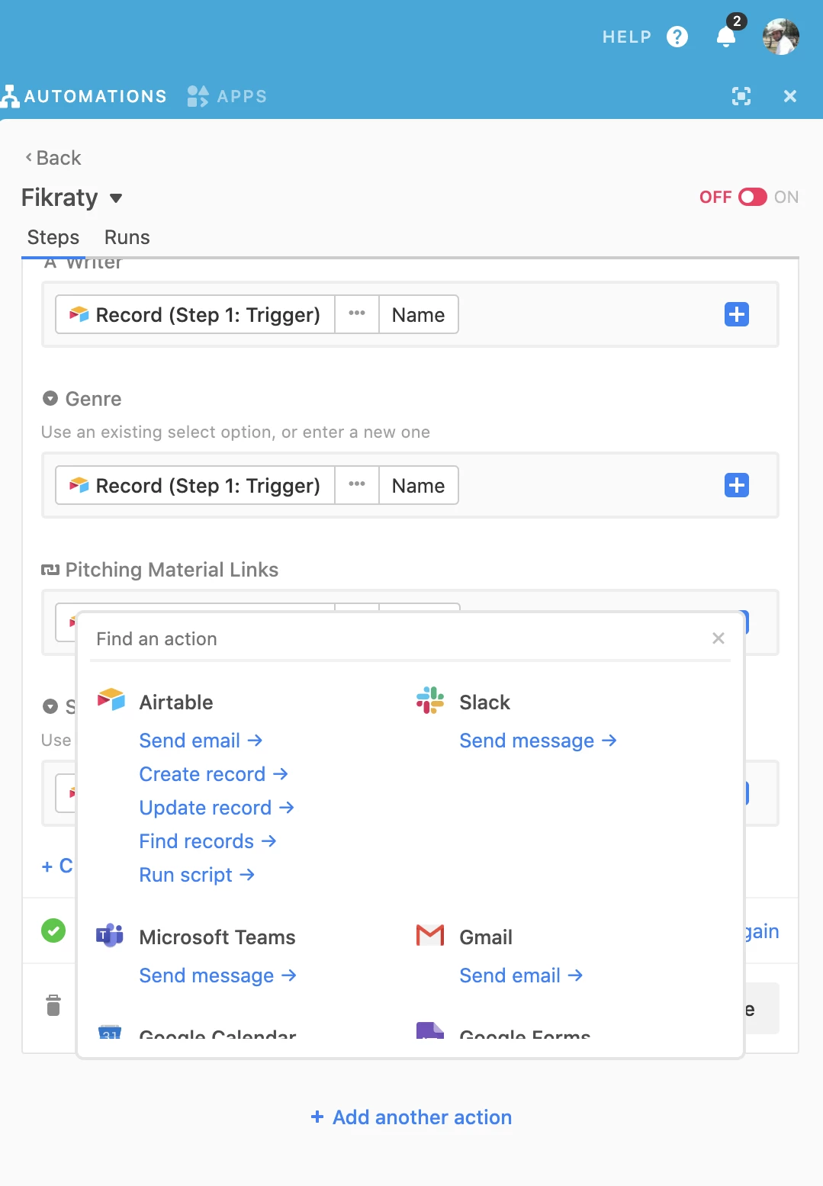Open notifications bell with badge 2
This screenshot has height=1186, width=823.
click(x=727, y=34)
